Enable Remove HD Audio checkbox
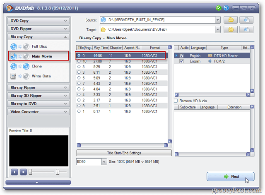 176,101
